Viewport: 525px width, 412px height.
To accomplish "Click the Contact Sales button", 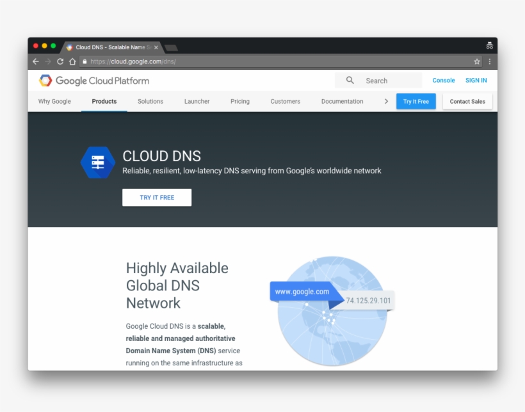I will (x=467, y=102).
